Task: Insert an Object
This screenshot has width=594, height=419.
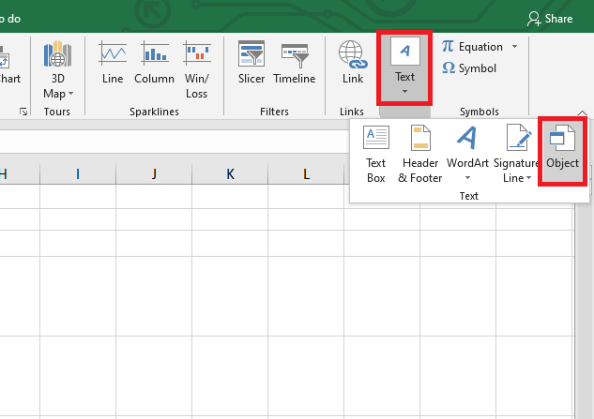Action: click(x=562, y=152)
